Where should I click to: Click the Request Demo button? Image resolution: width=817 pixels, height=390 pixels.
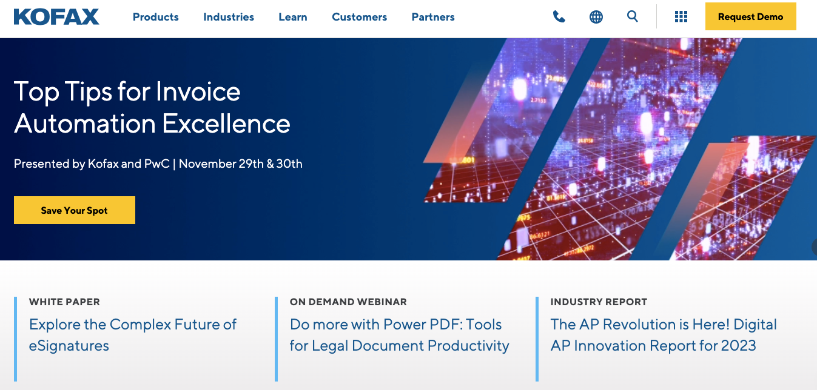pos(751,17)
